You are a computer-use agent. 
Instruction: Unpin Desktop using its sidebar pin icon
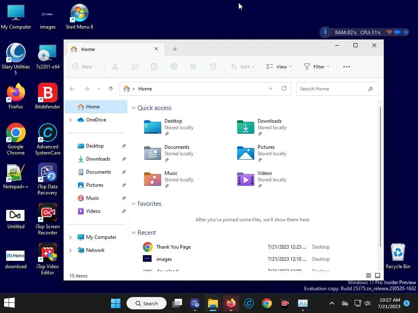point(124,146)
